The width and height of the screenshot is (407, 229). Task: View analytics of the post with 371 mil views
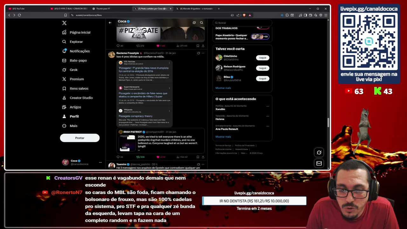click(x=182, y=46)
